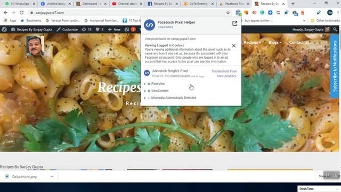This screenshot has width=341, height=192.
Task: Dismiss the Viewing Logged In Content notice
Action: click(234, 46)
